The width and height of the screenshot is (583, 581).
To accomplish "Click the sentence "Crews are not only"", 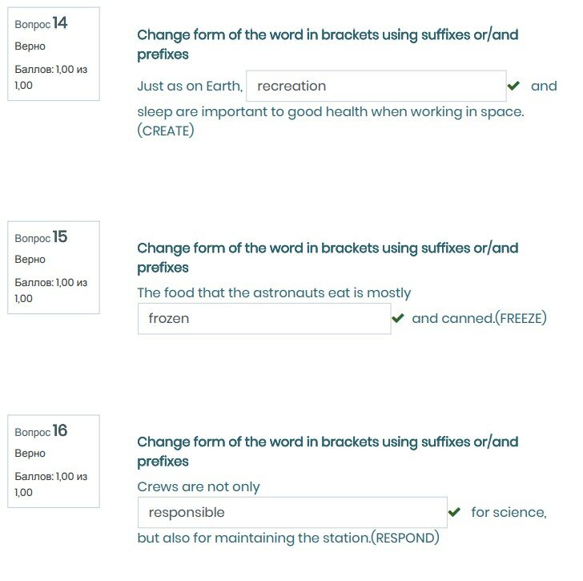I will coord(199,486).
